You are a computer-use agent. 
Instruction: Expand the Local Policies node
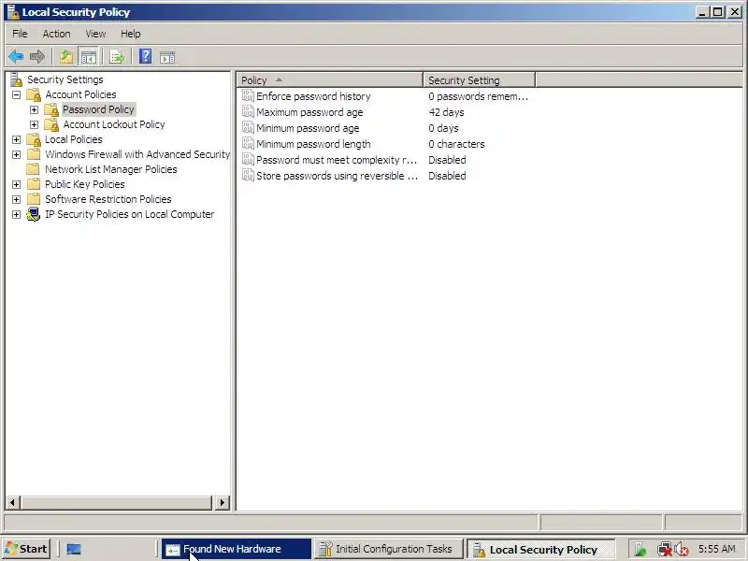16,139
